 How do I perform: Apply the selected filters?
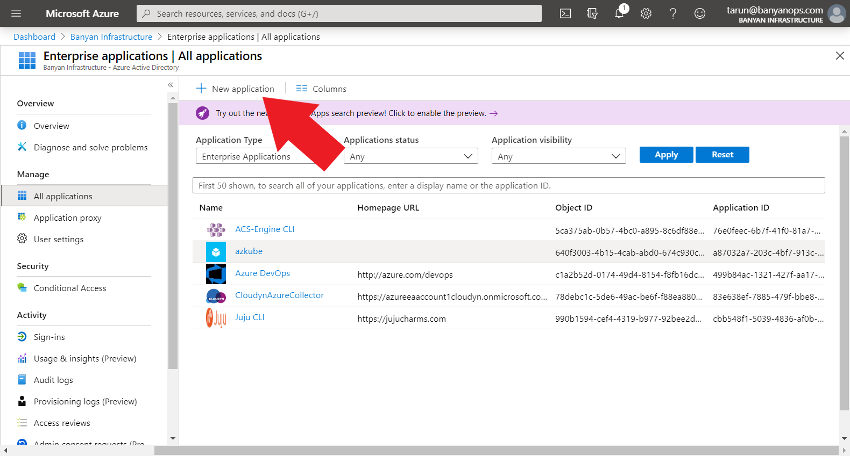click(666, 155)
